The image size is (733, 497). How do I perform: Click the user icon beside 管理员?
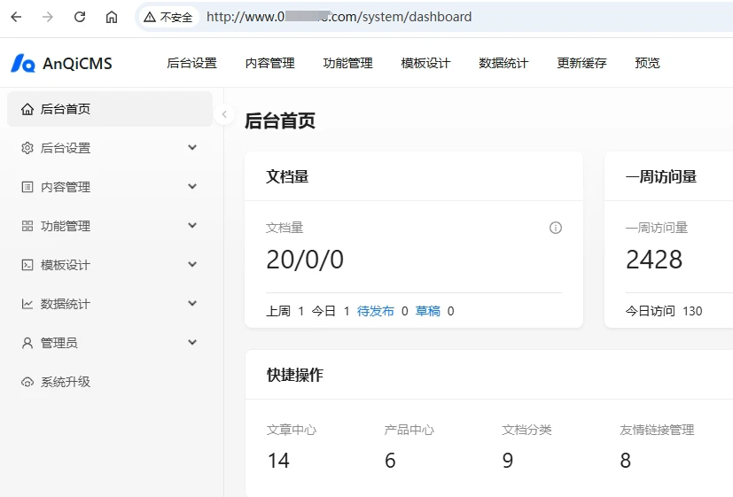[27, 343]
